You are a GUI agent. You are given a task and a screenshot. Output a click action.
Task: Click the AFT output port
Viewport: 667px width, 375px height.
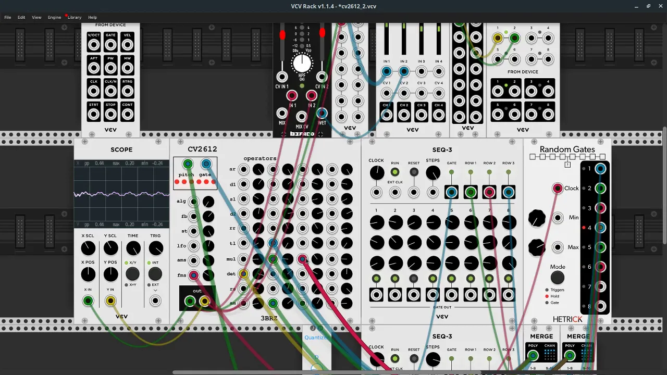point(94,68)
